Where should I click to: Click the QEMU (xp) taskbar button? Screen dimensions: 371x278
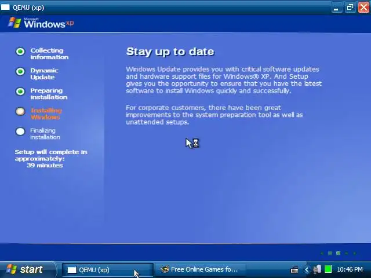(x=108, y=270)
